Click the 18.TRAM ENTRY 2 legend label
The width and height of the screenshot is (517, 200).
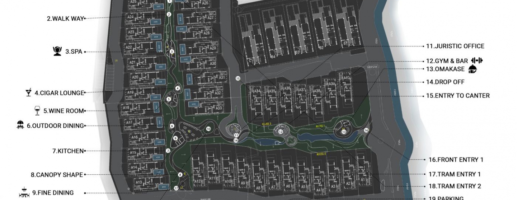pos(455,186)
